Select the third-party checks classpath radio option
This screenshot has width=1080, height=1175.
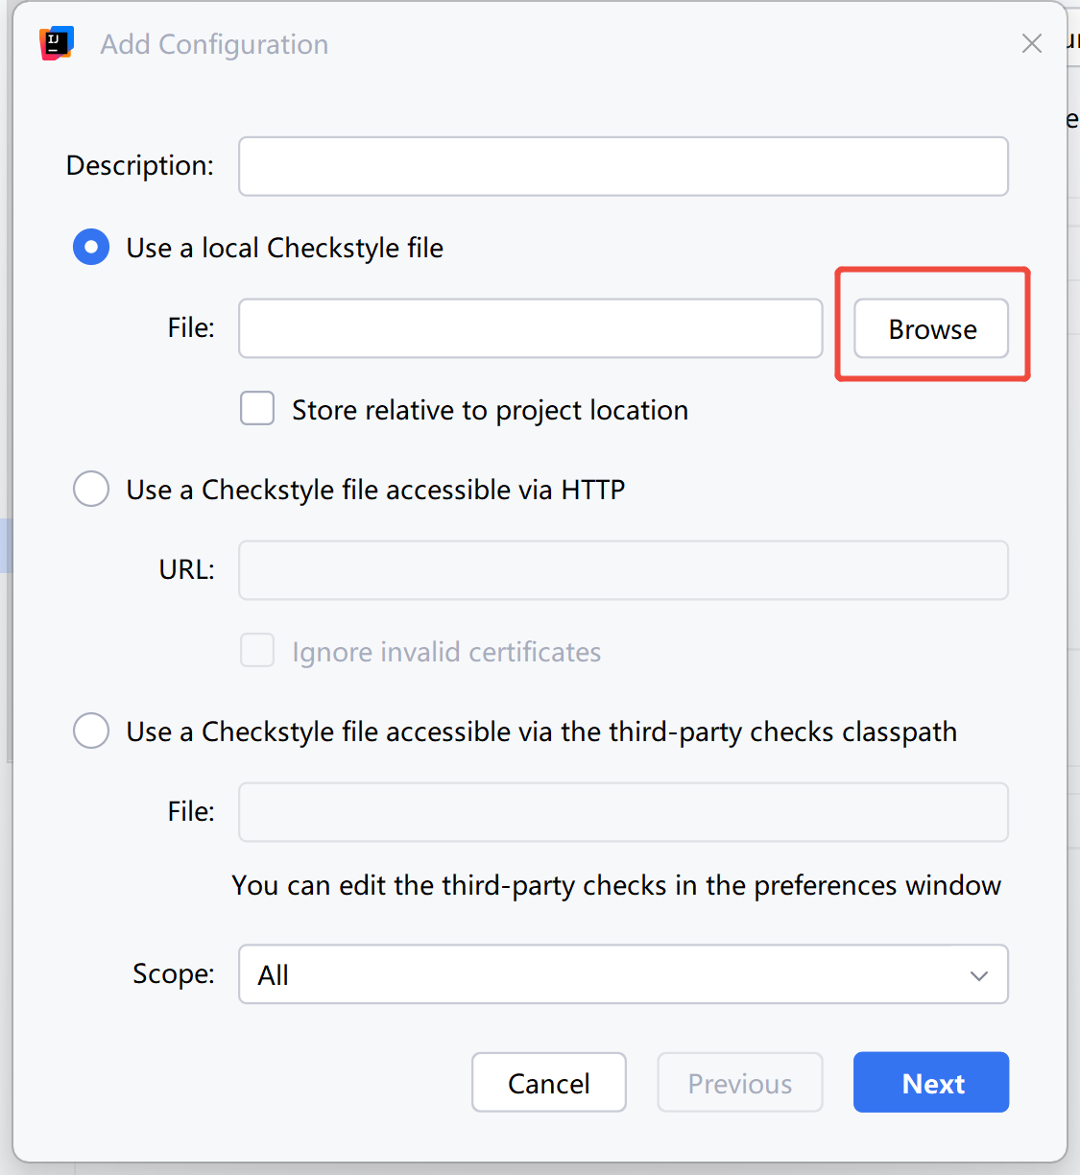[x=91, y=731]
